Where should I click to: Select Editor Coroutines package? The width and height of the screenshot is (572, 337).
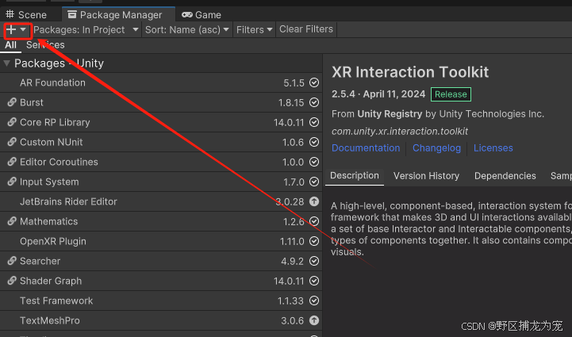point(161,162)
